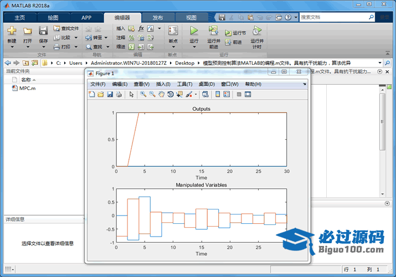The width and height of the screenshot is (396, 277).
Task: Click the 运行节 button
Action: [x=235, y=33]
